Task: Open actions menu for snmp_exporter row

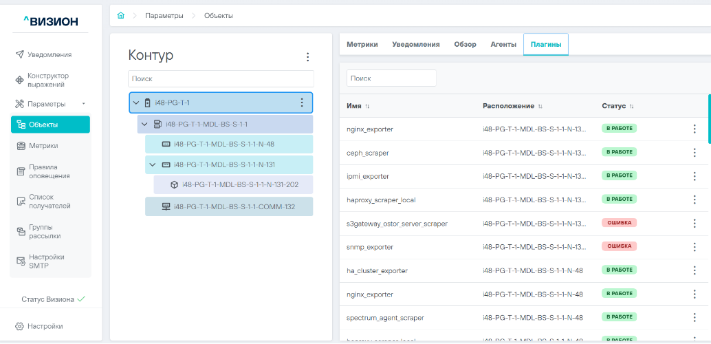Action: coord(694,246)
